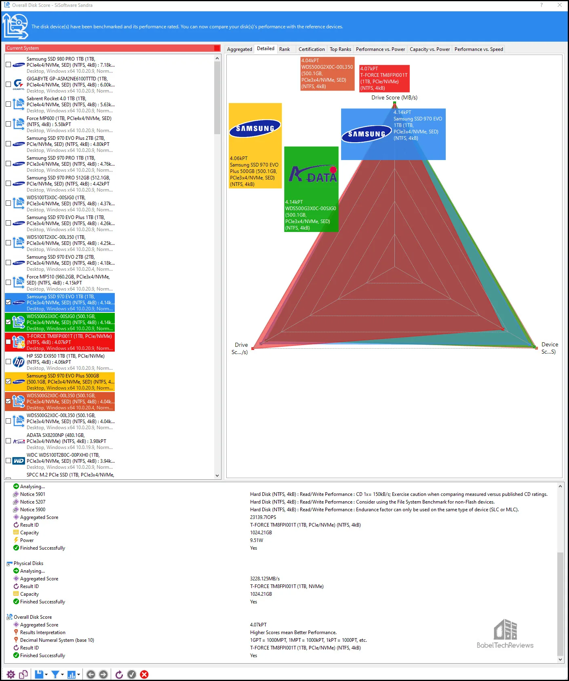
Task: Switch to the Aggregated tab
Action: click(240, 49)
